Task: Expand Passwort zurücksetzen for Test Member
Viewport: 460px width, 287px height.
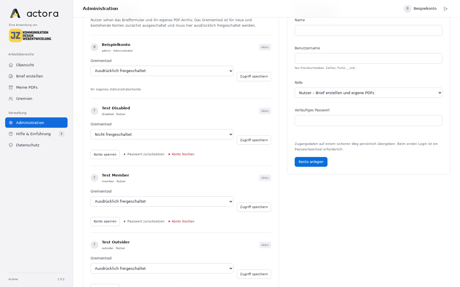Action: [144, 222]
